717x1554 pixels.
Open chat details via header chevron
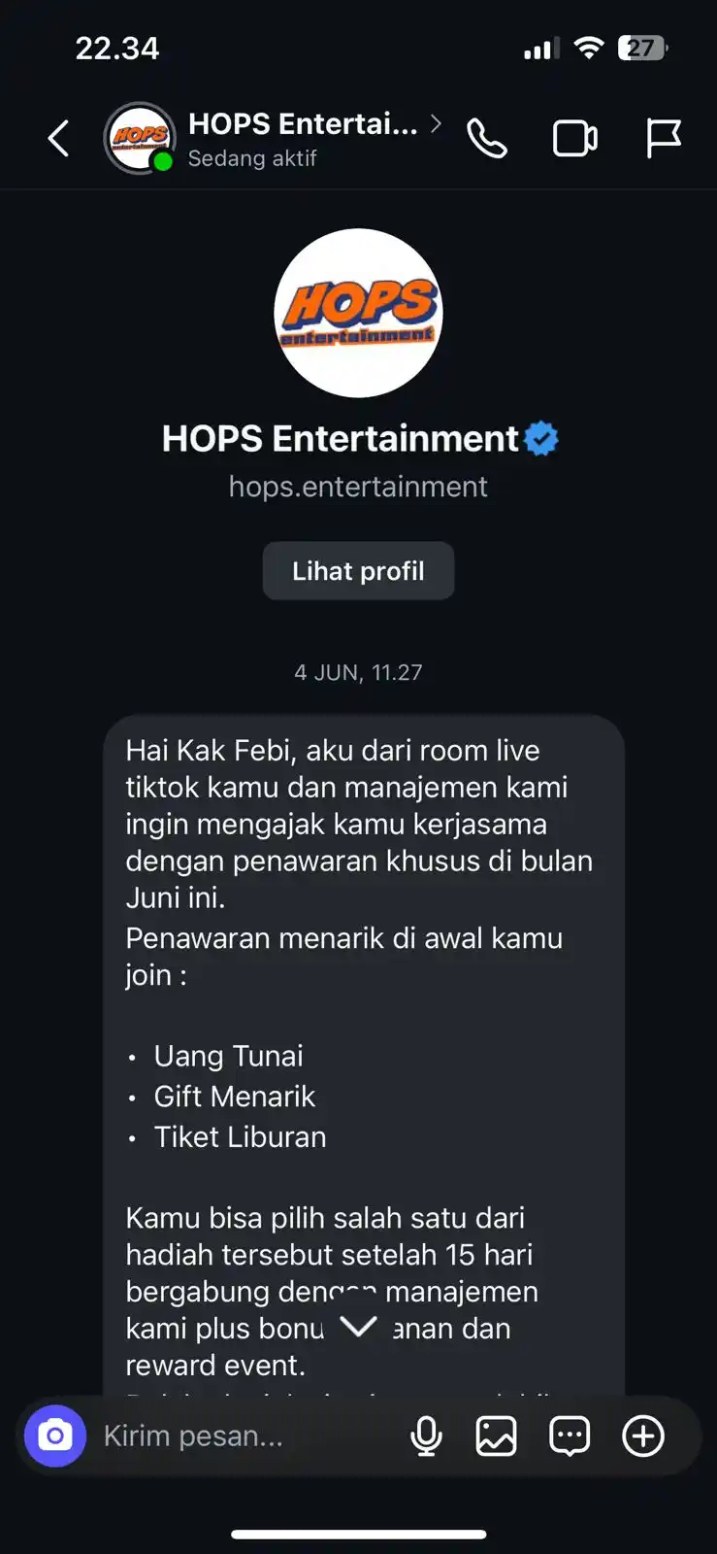[436, 123]
